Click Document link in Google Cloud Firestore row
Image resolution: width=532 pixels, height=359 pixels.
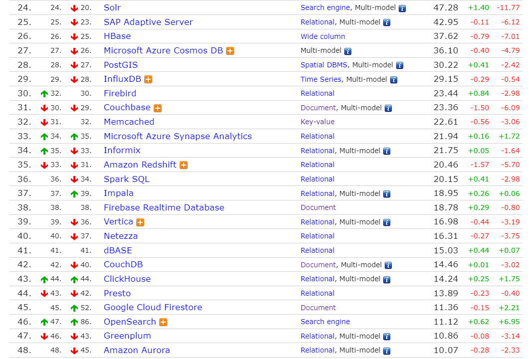click(x=318, y=308)
